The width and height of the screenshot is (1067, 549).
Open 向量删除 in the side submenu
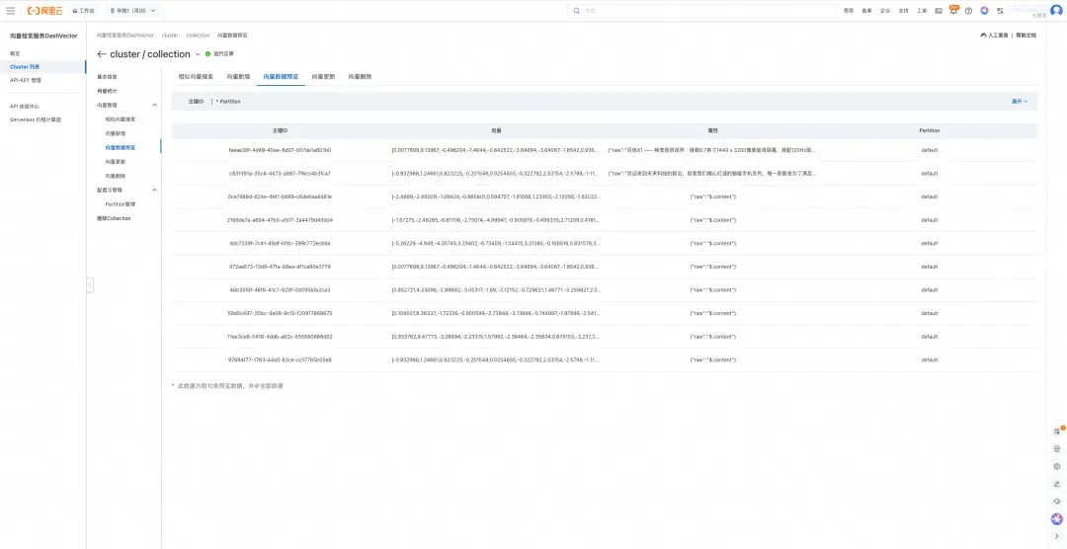tap(115, 176)
